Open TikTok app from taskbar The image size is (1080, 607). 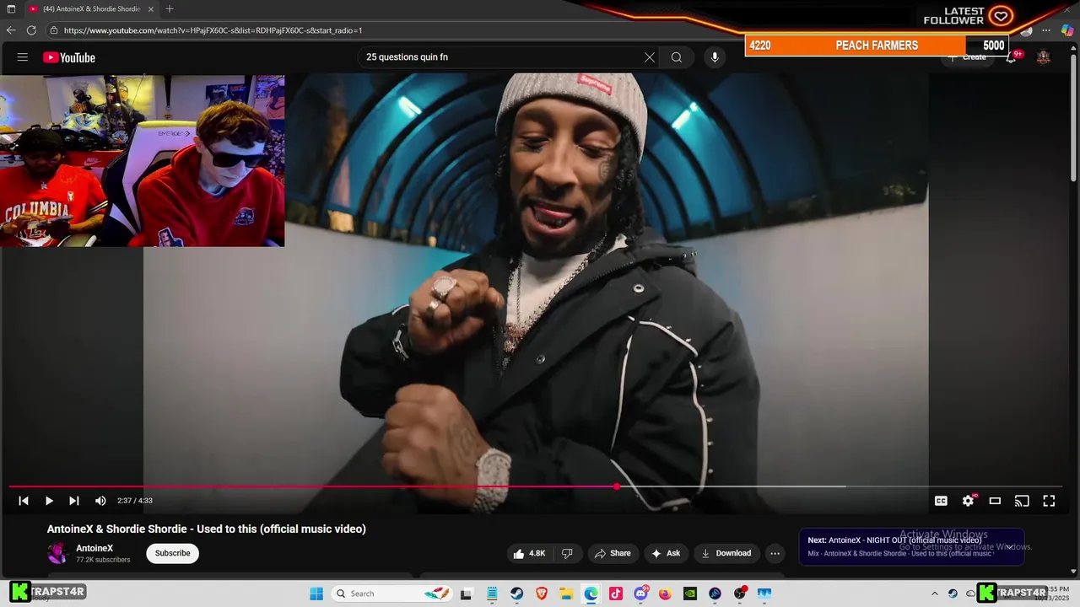616,594
